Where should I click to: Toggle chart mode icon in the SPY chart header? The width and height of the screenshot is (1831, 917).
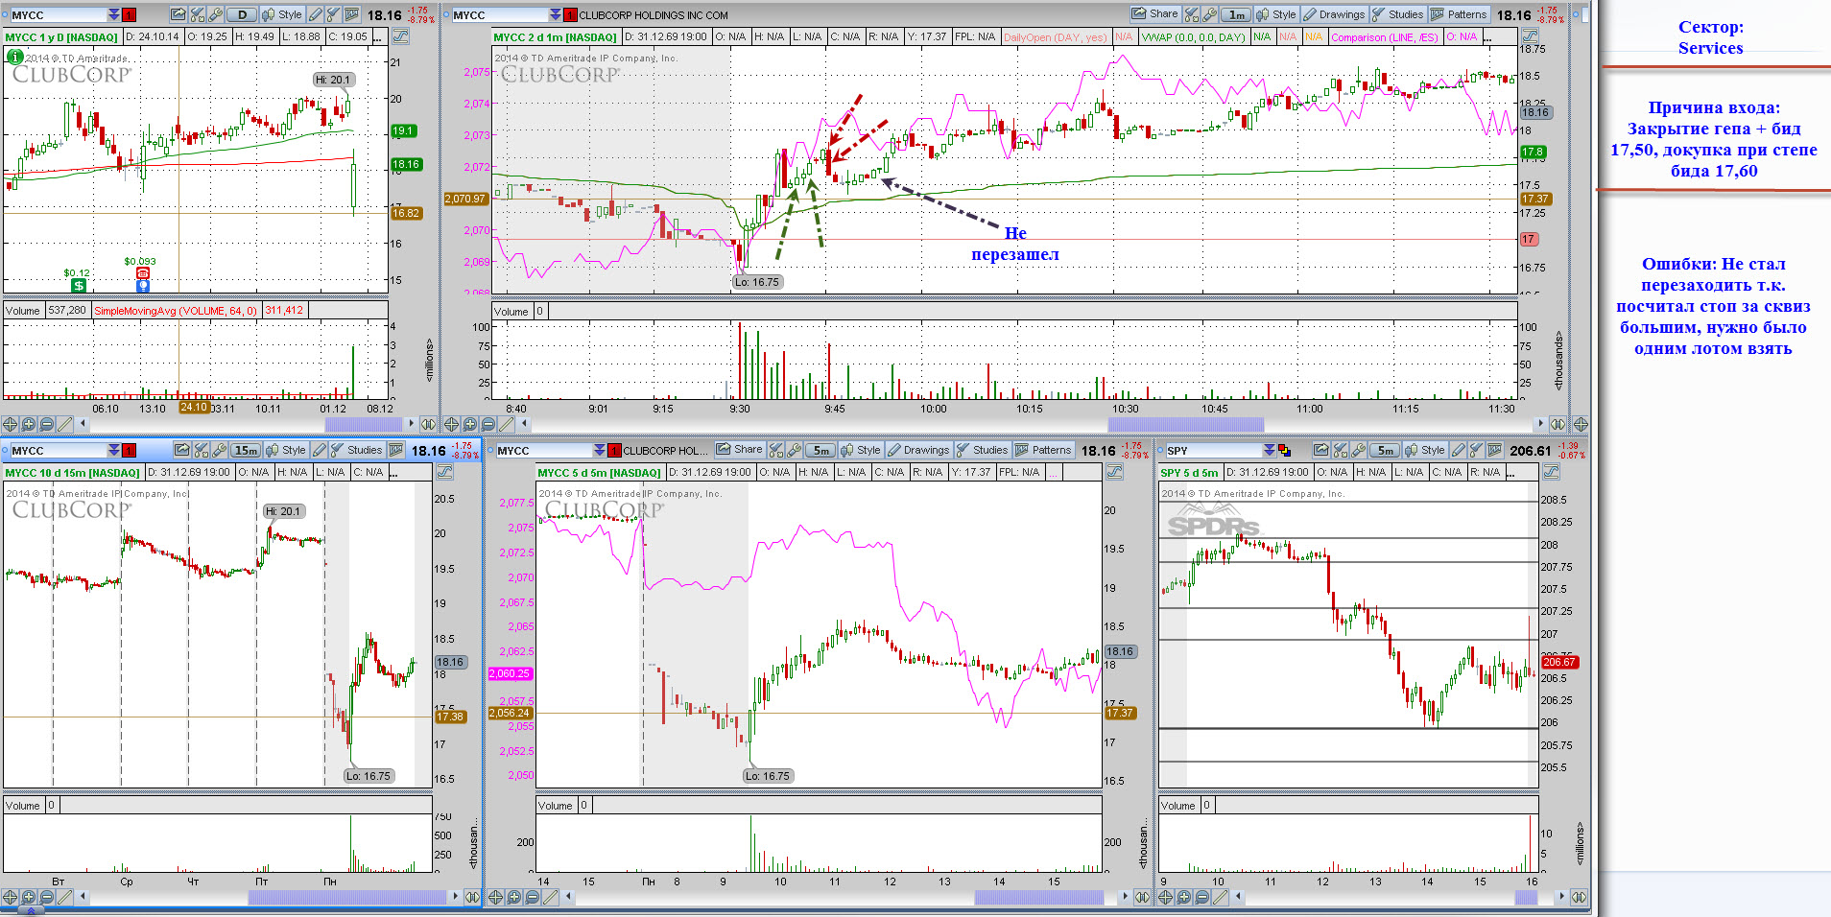pos(1552,471)
